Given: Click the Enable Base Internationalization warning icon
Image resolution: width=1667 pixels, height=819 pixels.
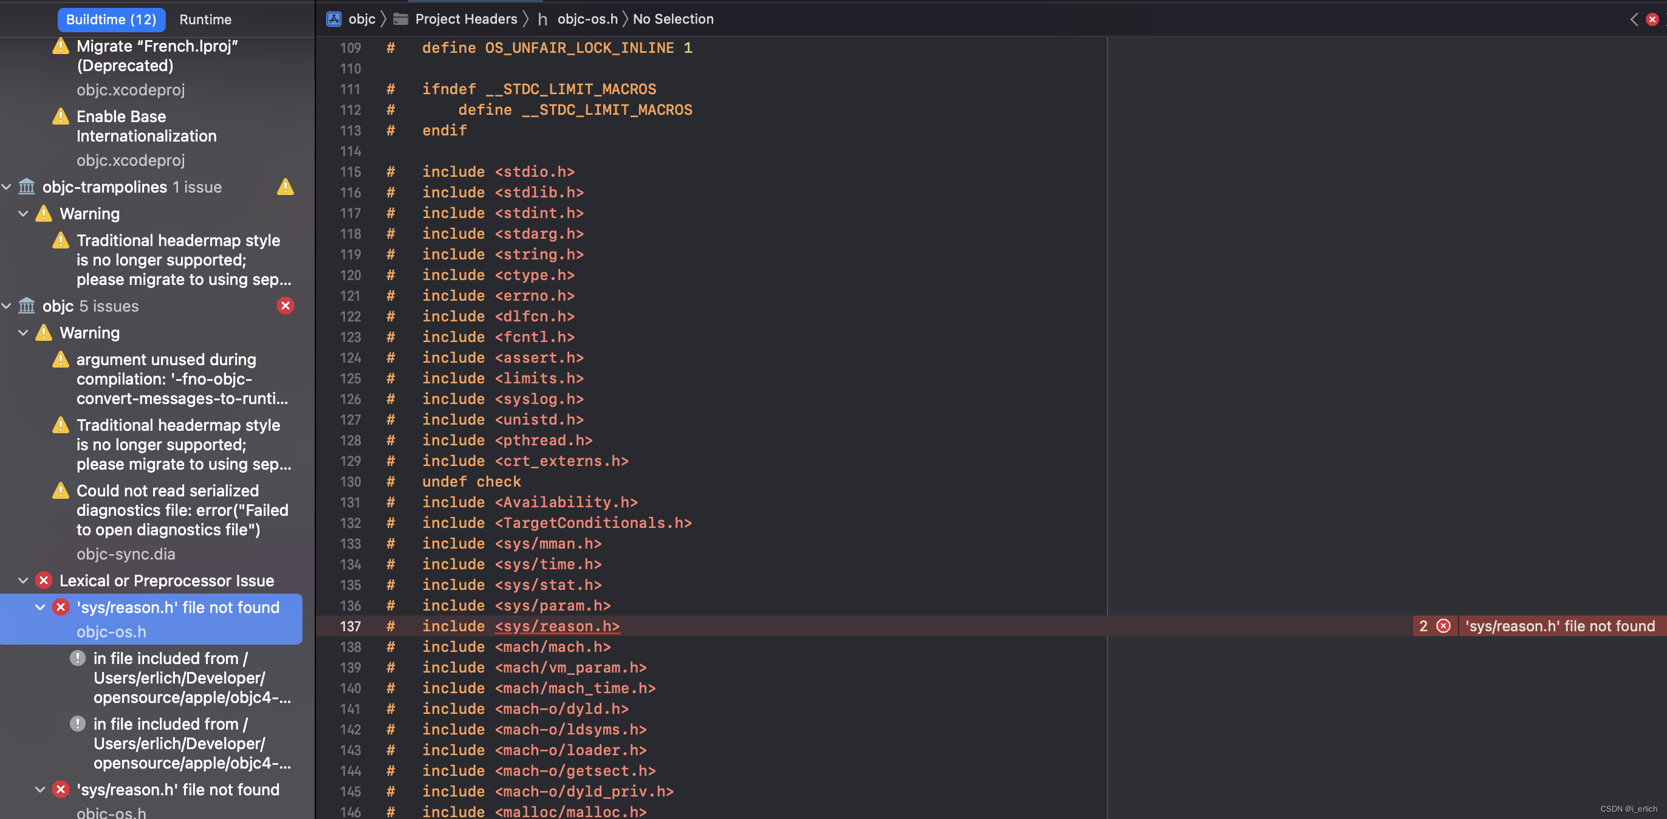Looking at the screenshot, I should (60, 117).
